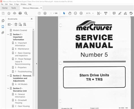The height and width of the screenshot is (109, 134).
Task: Switch to the Tools tab
Action: (14, 8)
